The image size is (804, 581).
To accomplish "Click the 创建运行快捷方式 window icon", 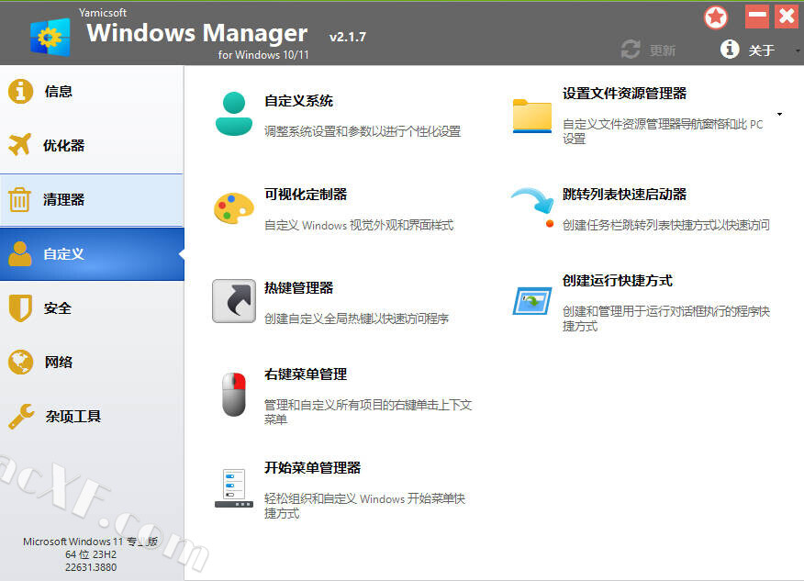I will point(532,301).
